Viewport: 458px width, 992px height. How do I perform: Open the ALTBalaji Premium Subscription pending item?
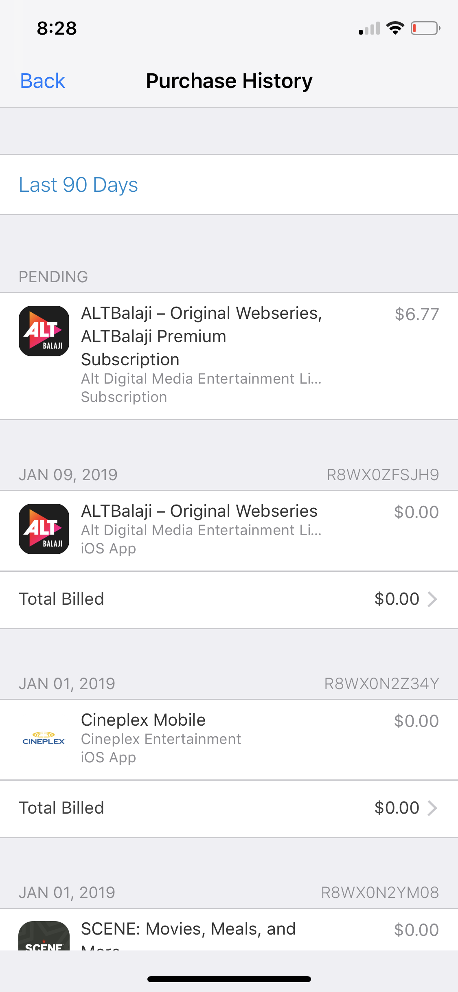pyautogui.click(x=202, y=336)
